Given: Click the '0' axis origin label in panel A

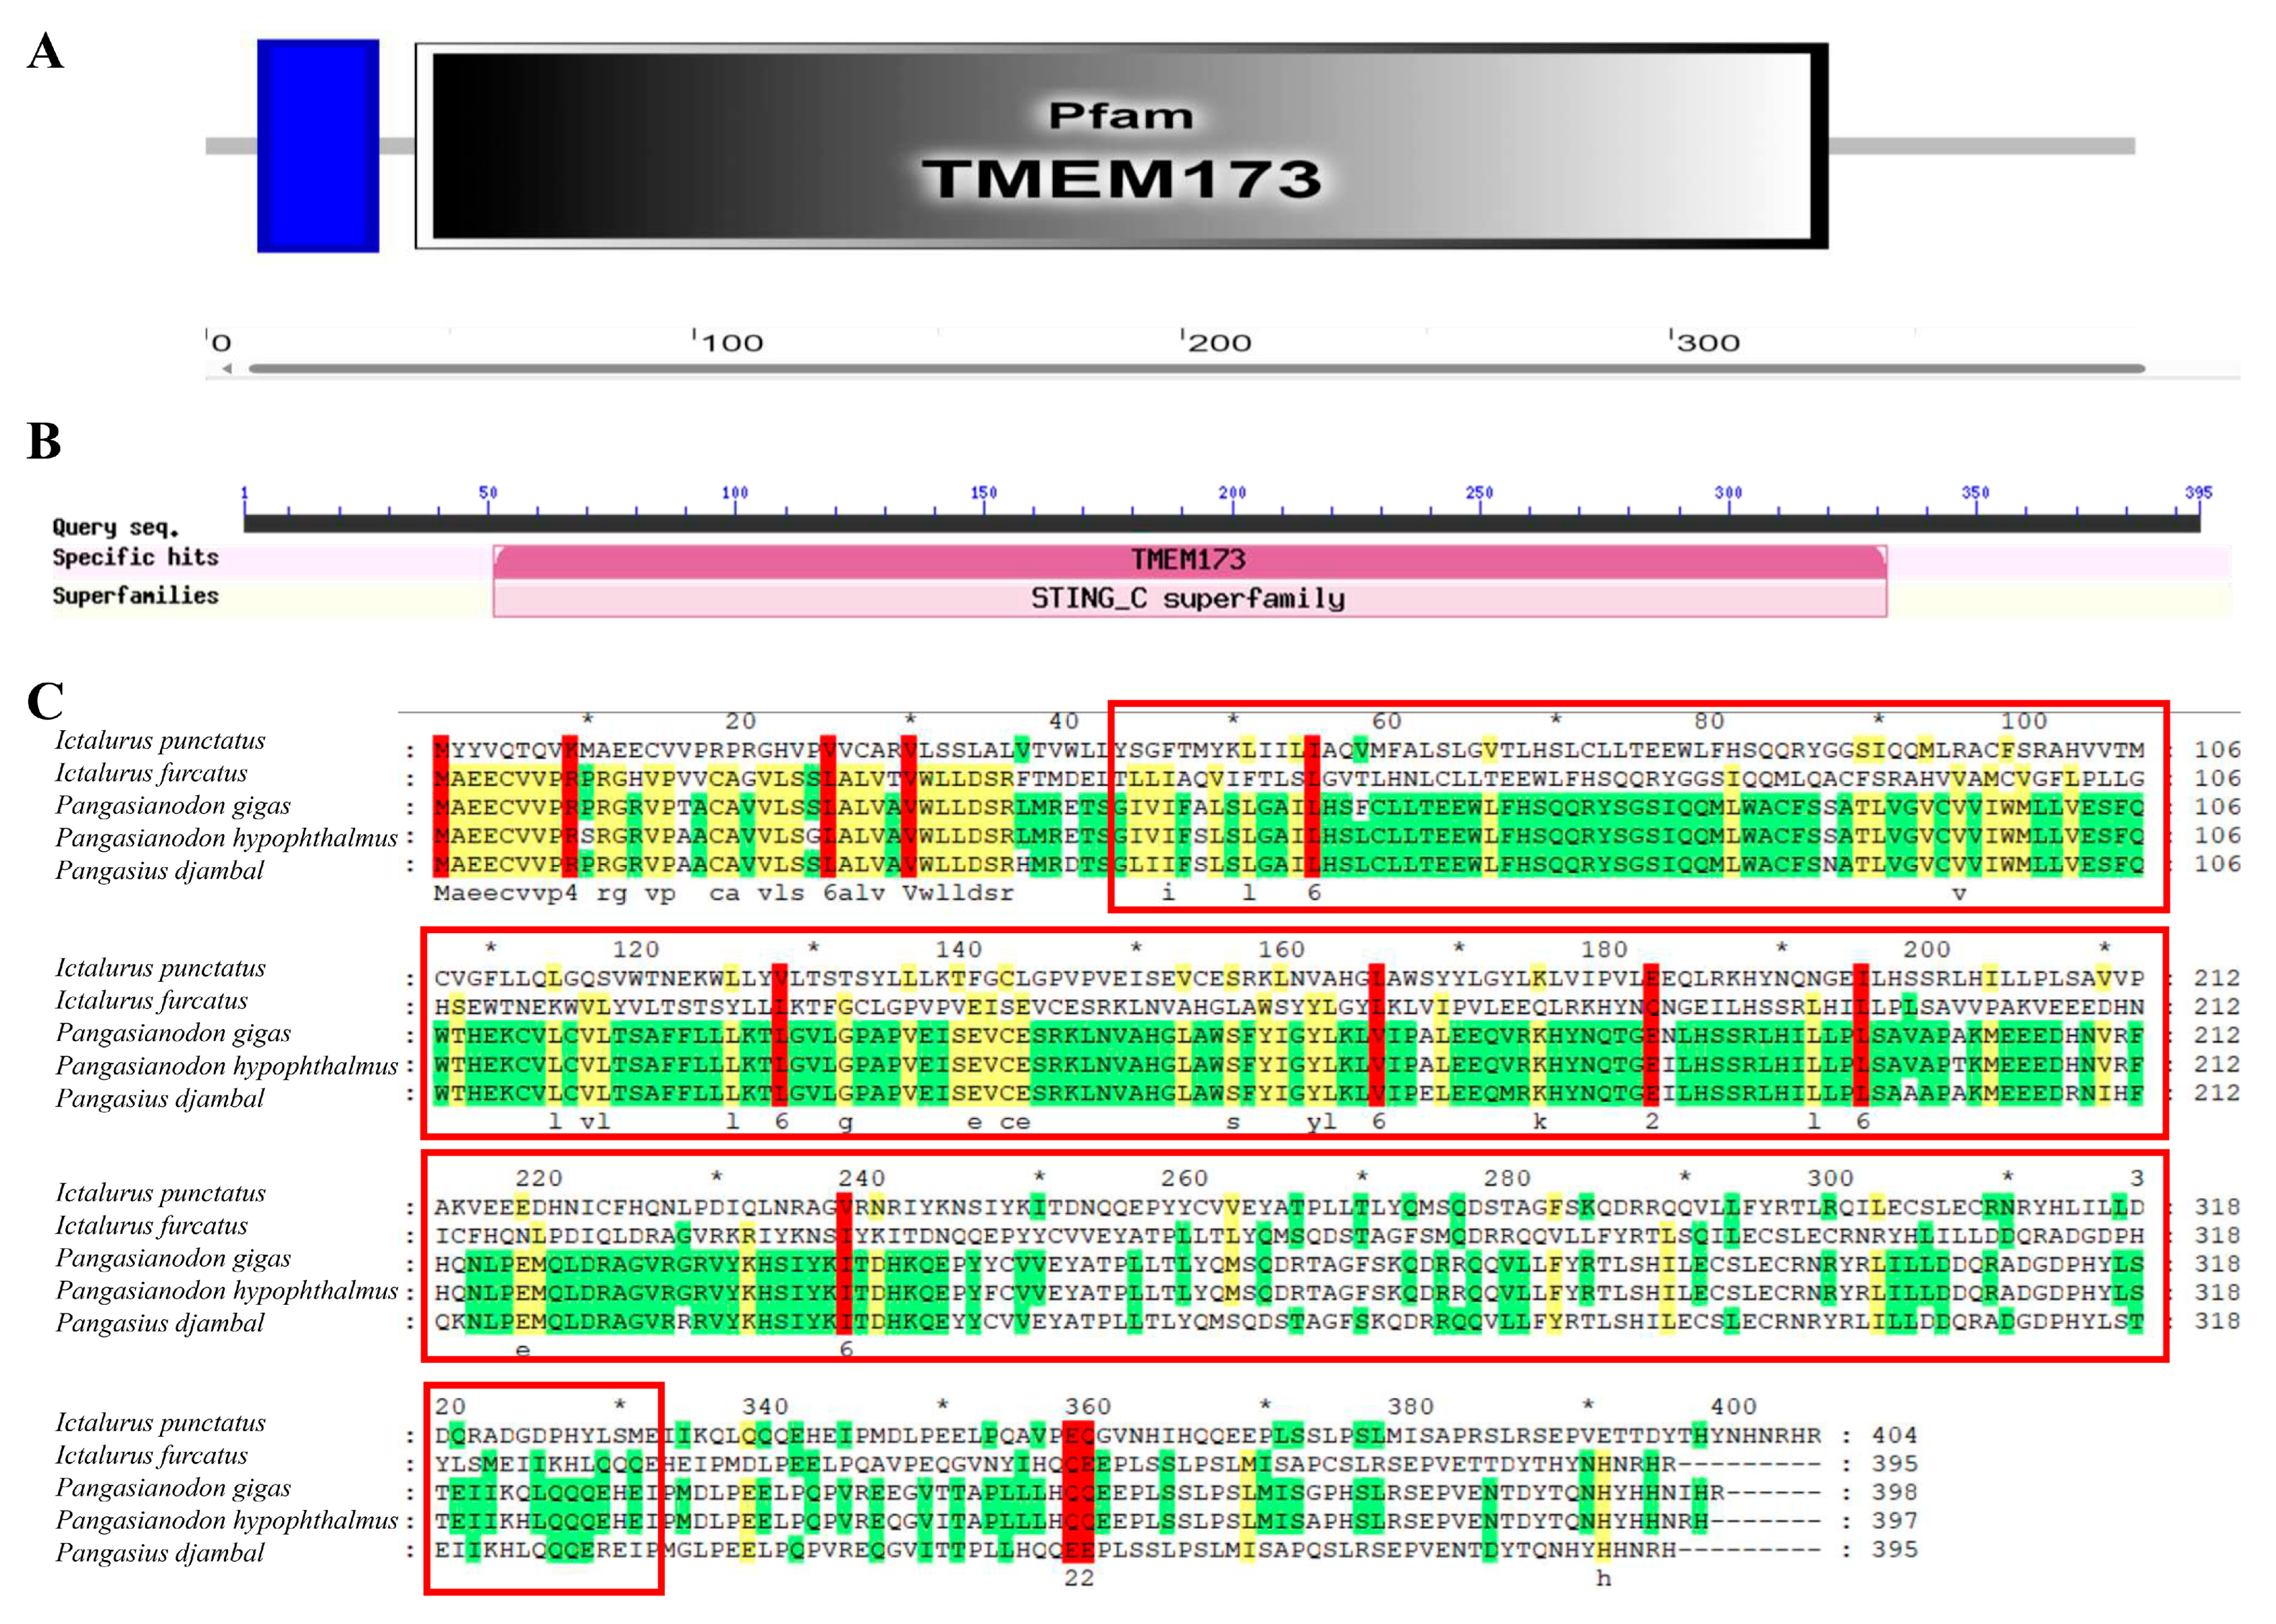Looking at the screenshot, I should 222,343.
